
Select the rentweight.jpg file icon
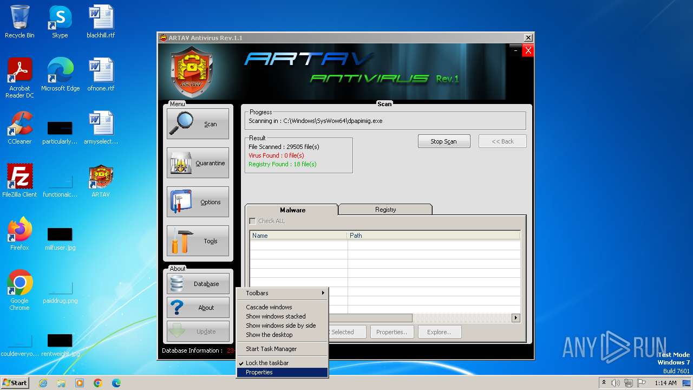point(60,346)
